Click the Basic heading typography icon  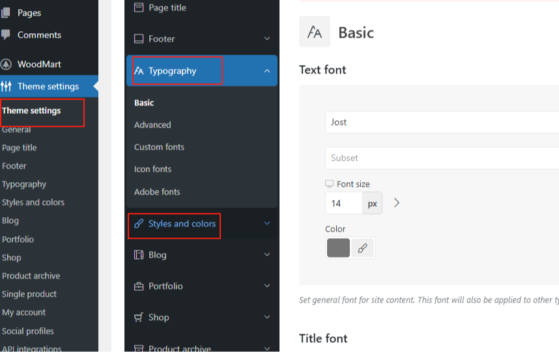click(315, 32)
